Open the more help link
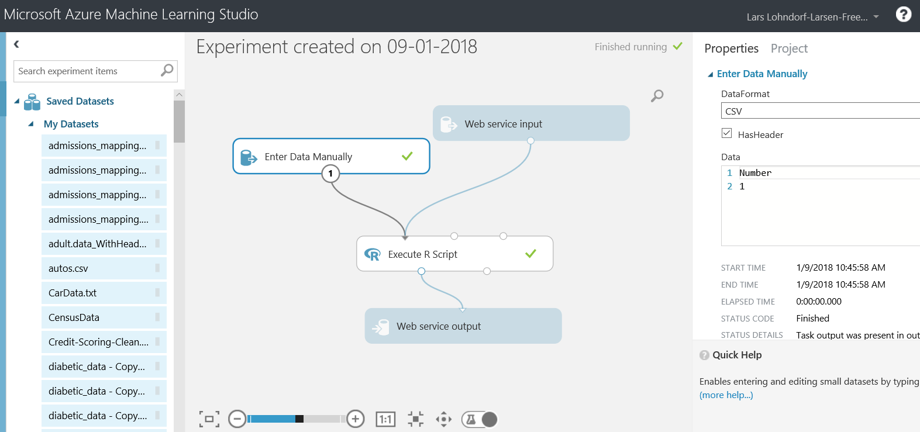 pyautogui.click(x=726, y=395)
